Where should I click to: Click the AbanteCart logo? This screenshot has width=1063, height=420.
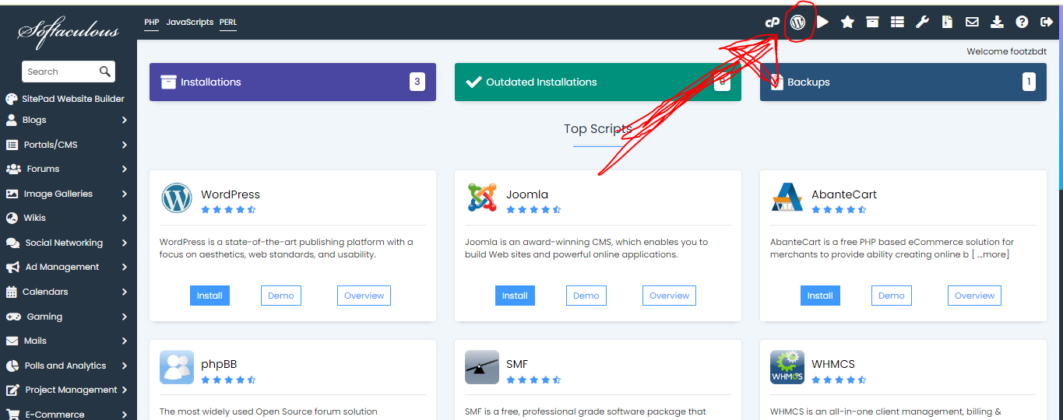787,198
